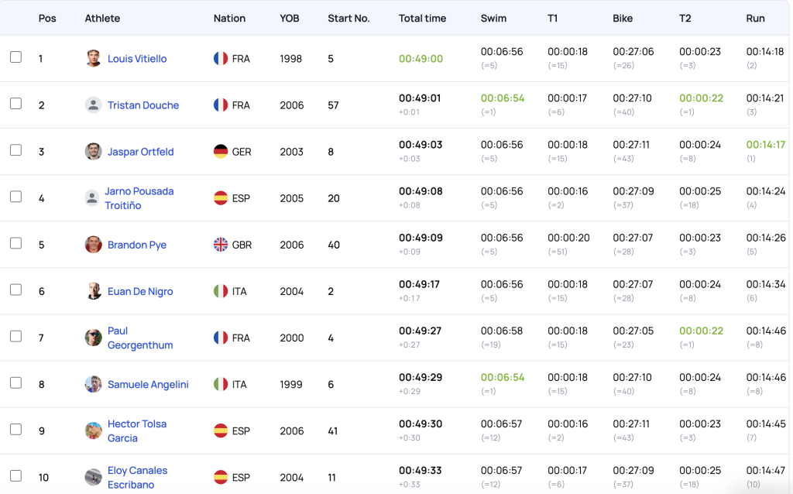Open Hector Tolsa Garcia's profile link

tap(136, 431)
